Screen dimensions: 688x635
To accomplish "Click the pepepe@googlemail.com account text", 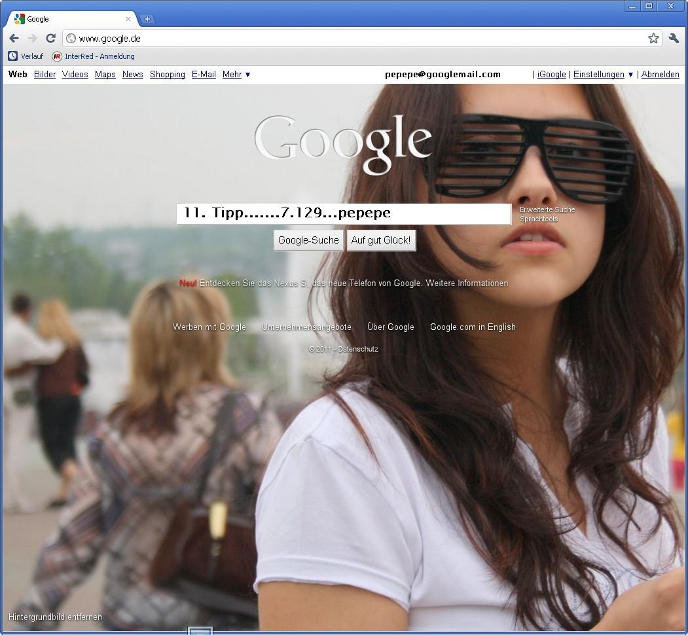I will (443, 74).
